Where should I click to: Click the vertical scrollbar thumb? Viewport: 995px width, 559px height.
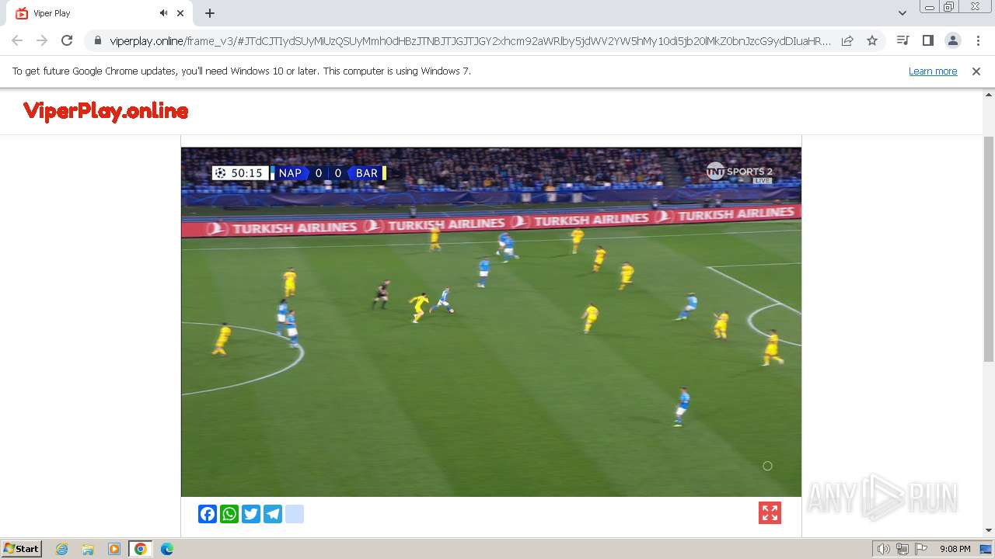(989, 248)
